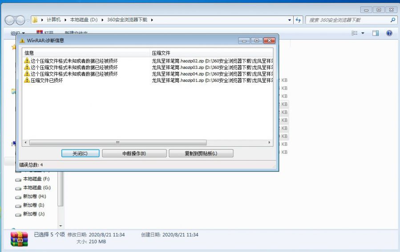Click the Explorer back navigation arrow
The height and width of the screenshot is (252, 400).
[x=10, y=20]
